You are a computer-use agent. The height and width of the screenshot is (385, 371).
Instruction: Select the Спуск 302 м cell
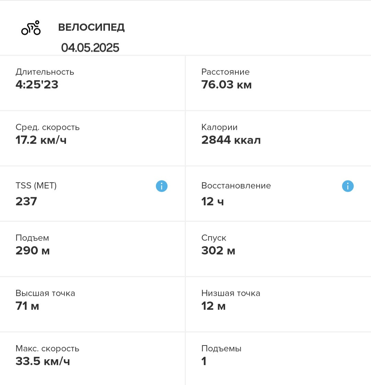pyautogui.click(x=279, y=249)
